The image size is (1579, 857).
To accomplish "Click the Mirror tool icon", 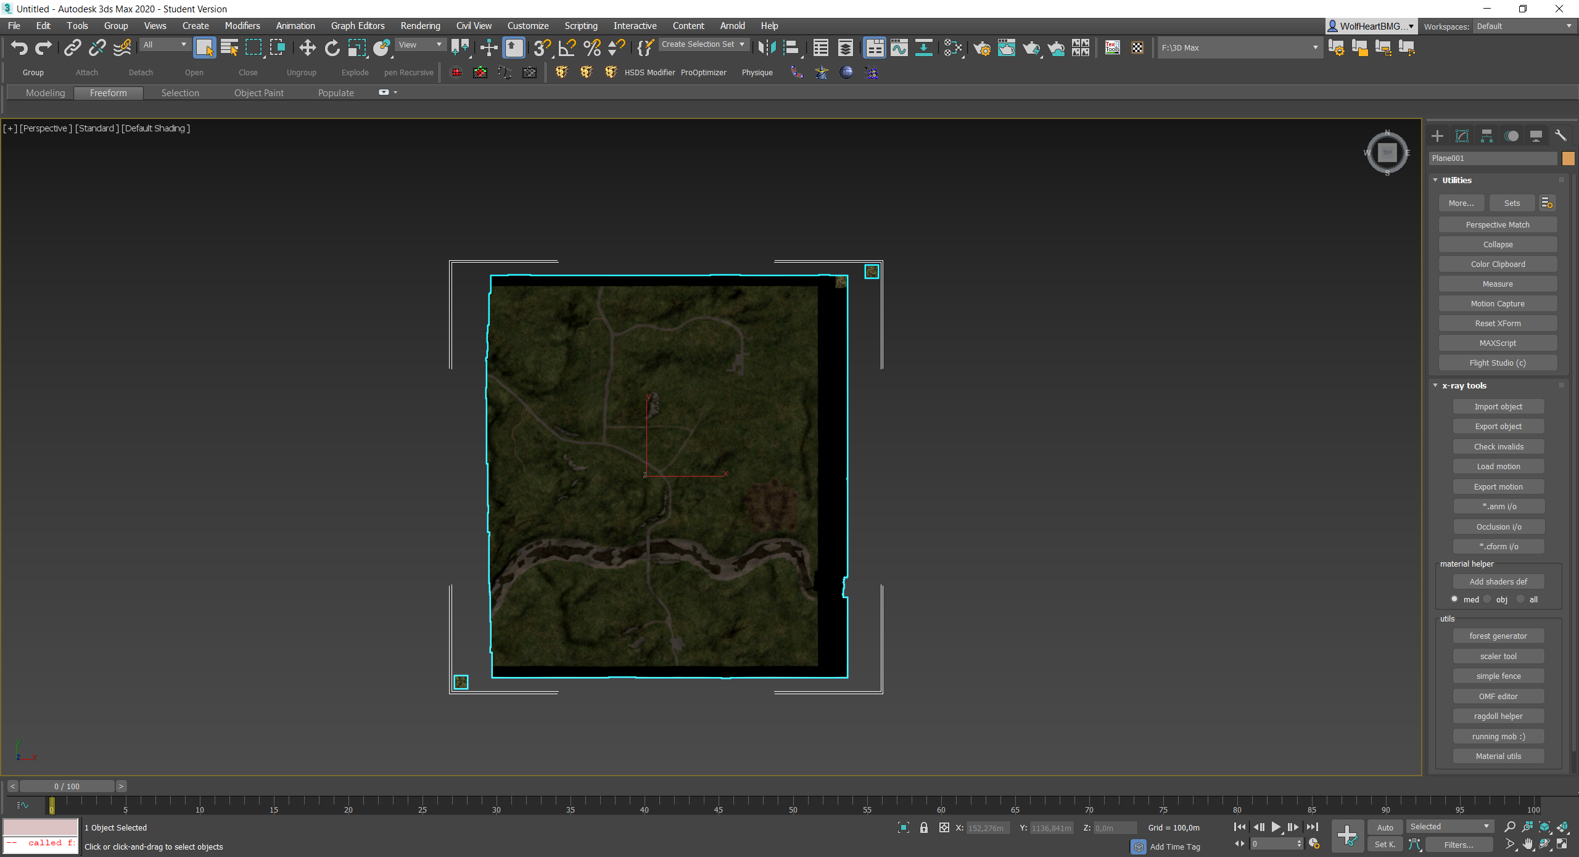I will [767, 47].
